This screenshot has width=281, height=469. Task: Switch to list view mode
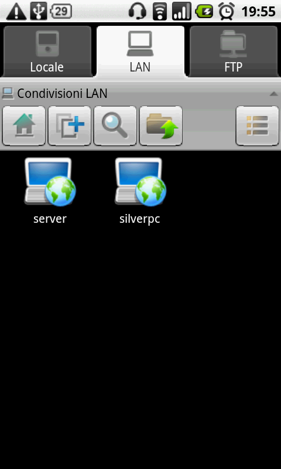258,126
